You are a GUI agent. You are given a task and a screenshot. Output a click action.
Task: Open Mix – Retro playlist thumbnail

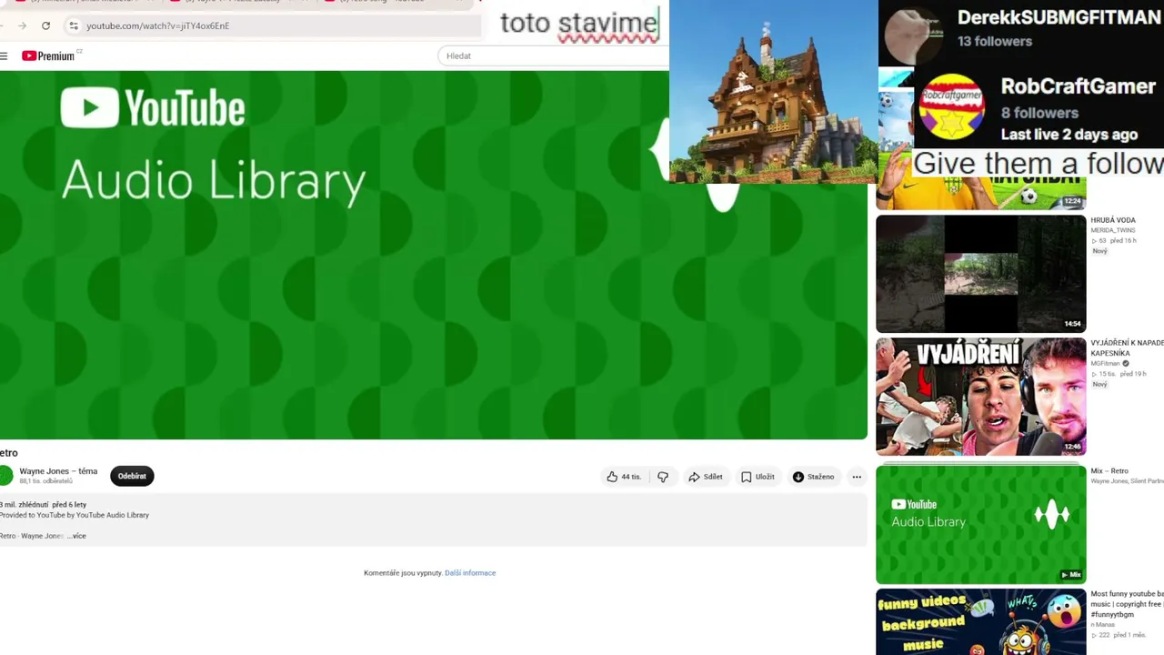click(981, 525)
